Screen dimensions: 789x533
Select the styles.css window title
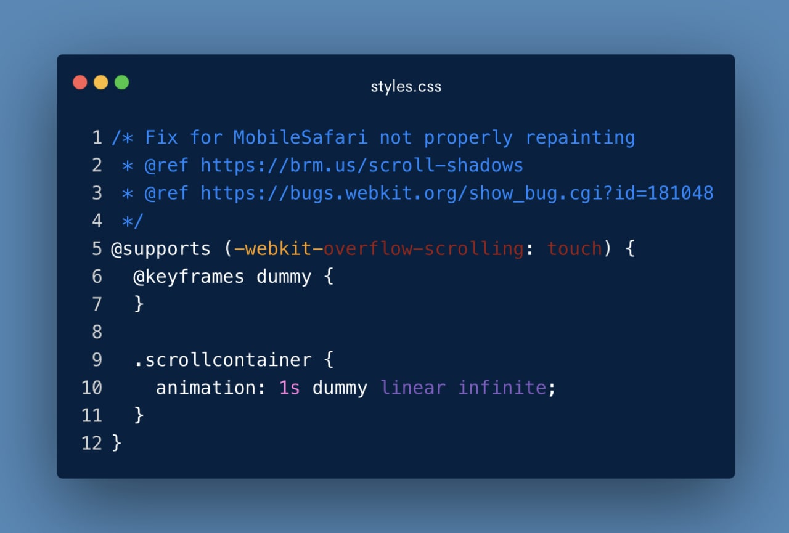[406, 87]
